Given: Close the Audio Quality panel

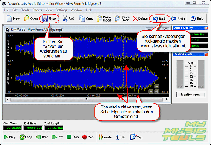Looking at the screenshot, I should [206, 28].
